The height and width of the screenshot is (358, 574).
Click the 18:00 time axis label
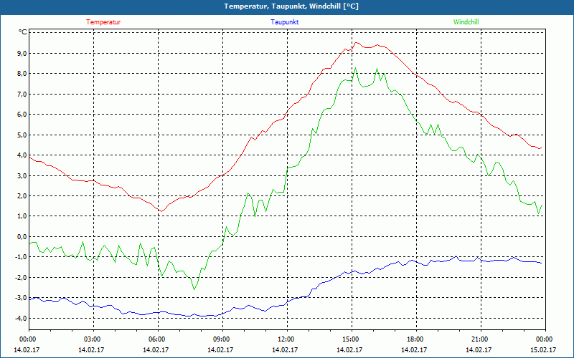(x=416, y=339)
